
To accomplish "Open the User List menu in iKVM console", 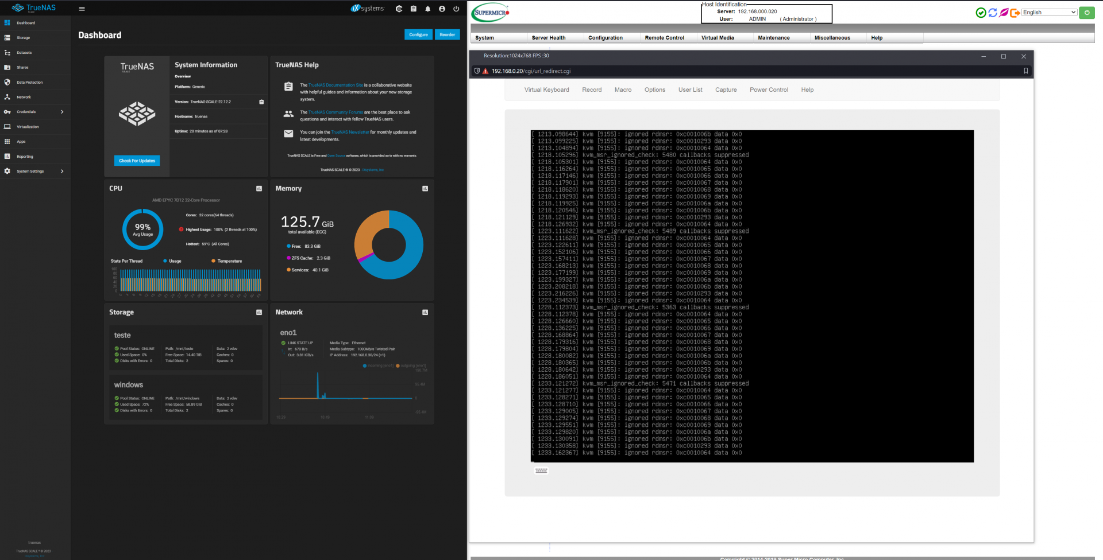I will (691, 90).
